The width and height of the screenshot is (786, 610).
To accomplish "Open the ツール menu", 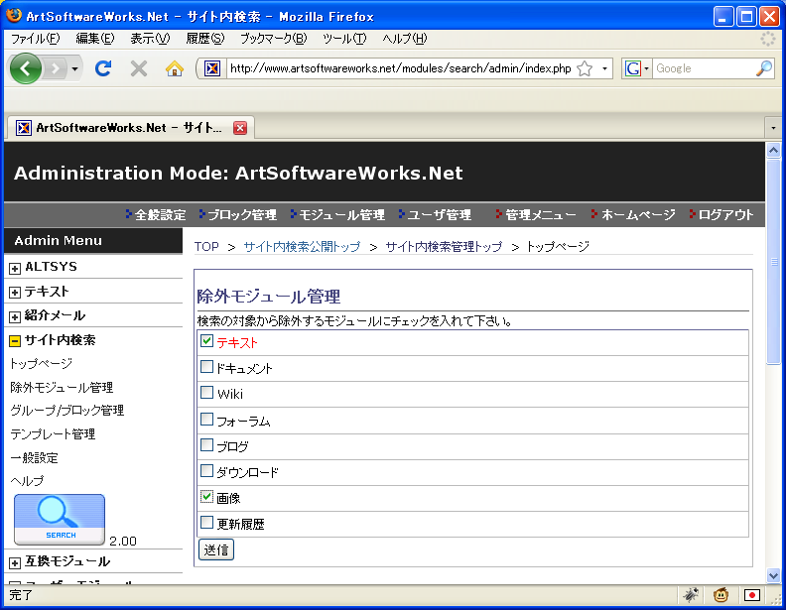I will [343, 39].
